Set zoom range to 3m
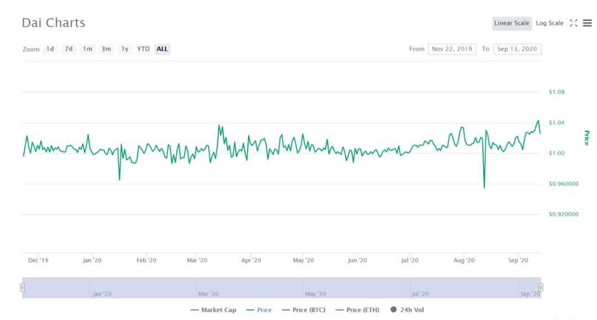Screen dimensions: 597x320 (106, 49)
